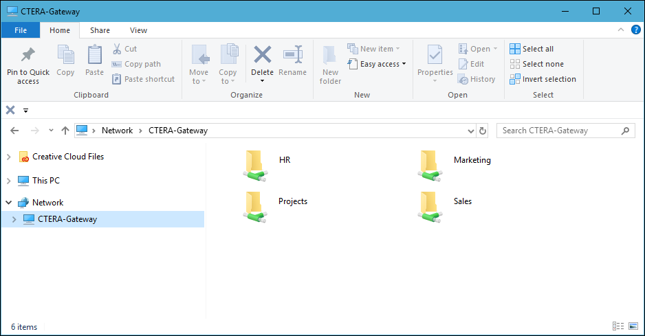Expand the This PC node
The width and height of the screenshot is (645, 336).
click(x=9, y=181)
